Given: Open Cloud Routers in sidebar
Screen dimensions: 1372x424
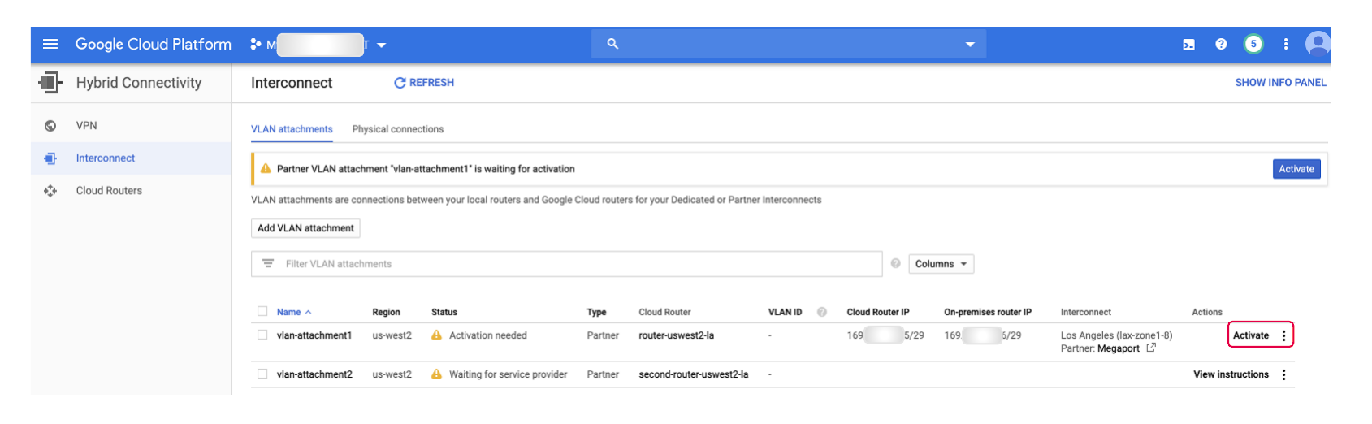Looking at the screenshot, I should [x=109, y=191].
